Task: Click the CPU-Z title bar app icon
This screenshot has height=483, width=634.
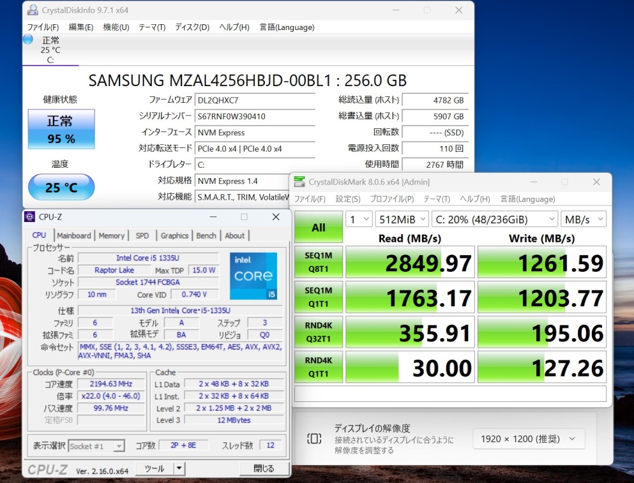Action: coord(29,217)
